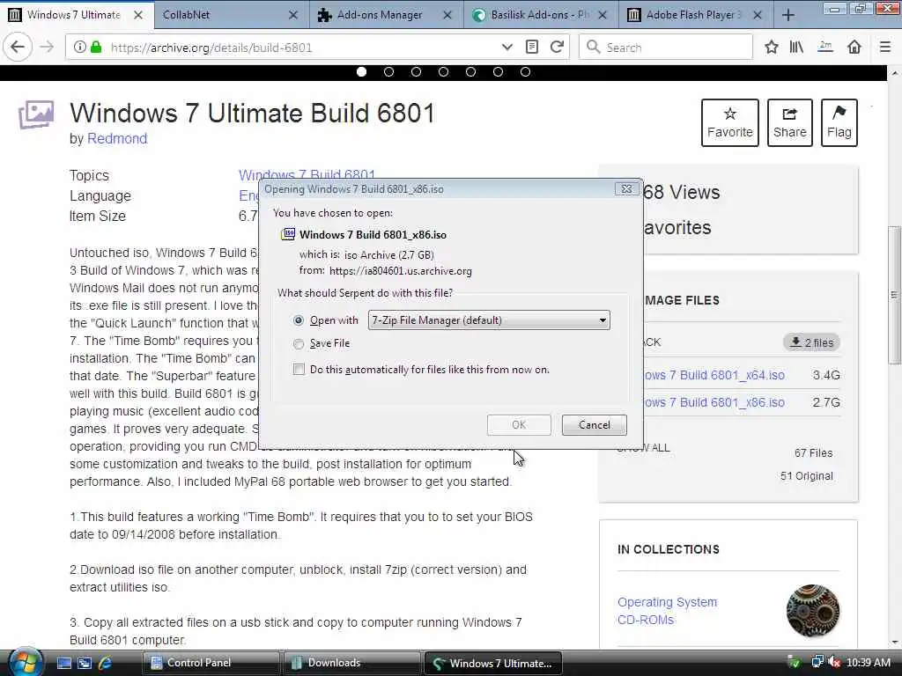Select the fourth carousel dot indicator
902x676 pixels.
point(444,72)
